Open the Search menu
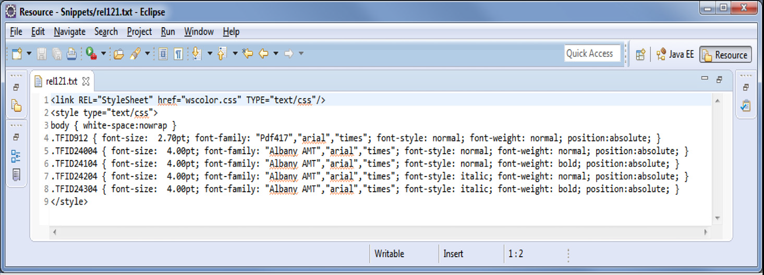This screenshot has width=764, height=275. coord(106,32)
